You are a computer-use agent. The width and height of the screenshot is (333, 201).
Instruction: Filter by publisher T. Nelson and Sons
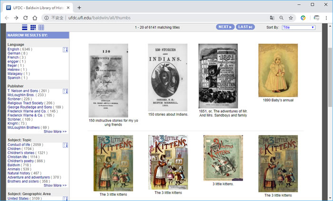23,91
